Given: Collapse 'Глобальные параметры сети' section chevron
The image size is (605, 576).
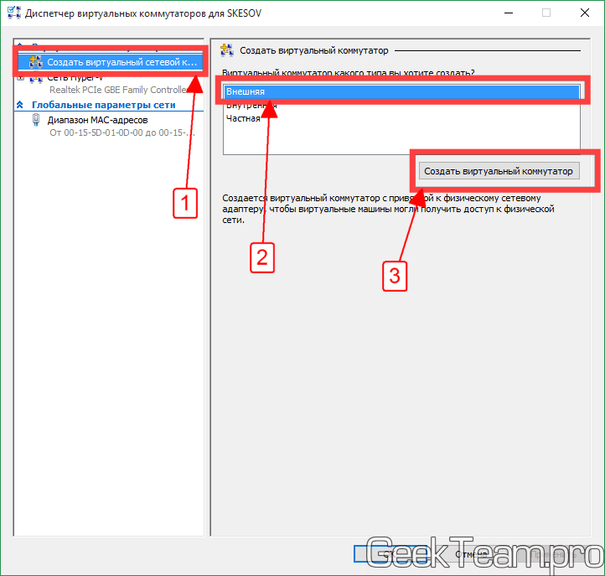Looking at the screenshot, I should (21, 105).
